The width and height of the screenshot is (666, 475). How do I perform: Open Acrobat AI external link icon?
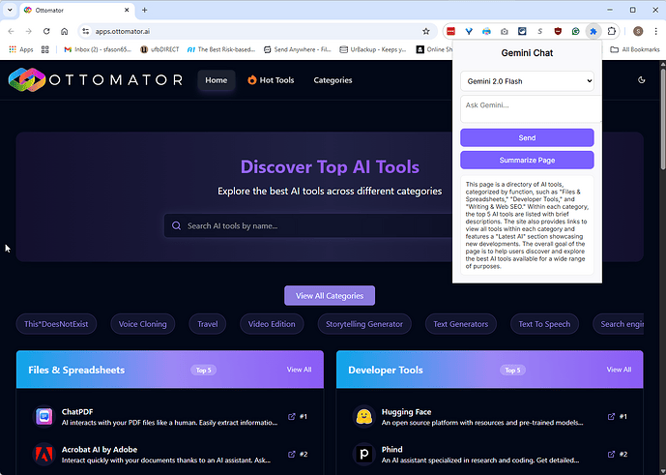291,454
